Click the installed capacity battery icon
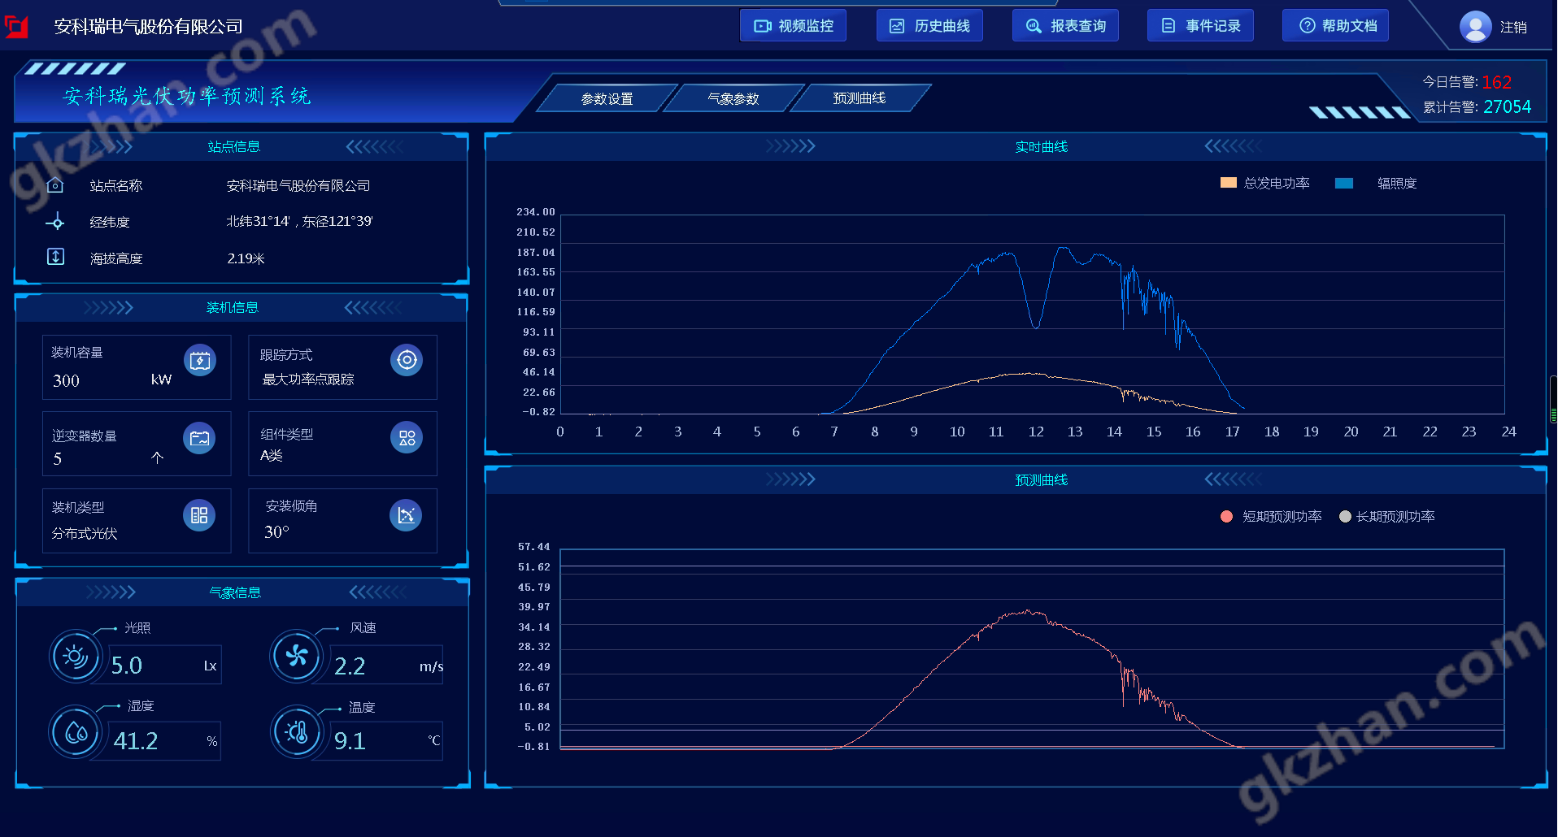The image size is (1558, 837). tap(200, 361)
